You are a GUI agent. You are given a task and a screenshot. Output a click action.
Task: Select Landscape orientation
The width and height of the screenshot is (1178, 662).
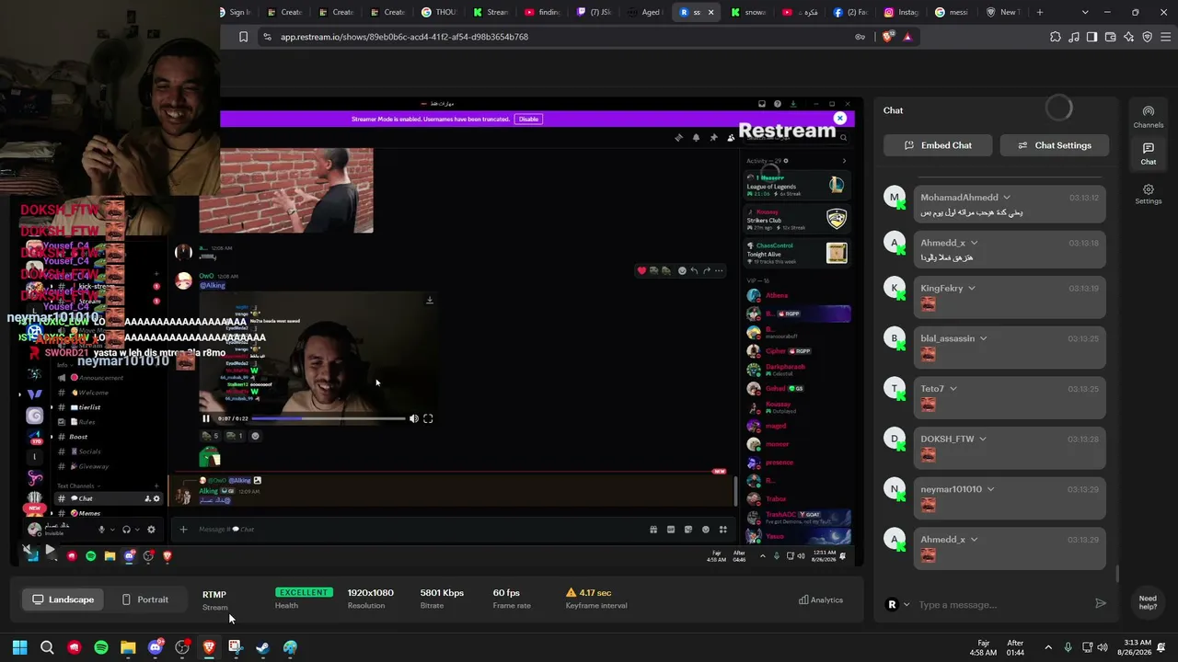point(64,599)
